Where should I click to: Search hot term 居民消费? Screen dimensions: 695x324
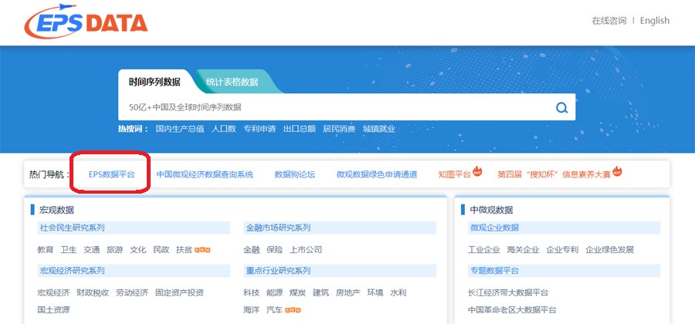click(339, 130)
